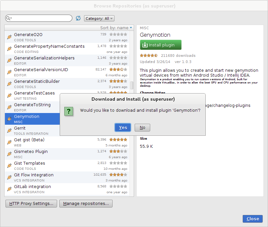This screenshot has height=227, width=268.
Task: Click the 82,147 download count
Action: (x=101, y=69)
